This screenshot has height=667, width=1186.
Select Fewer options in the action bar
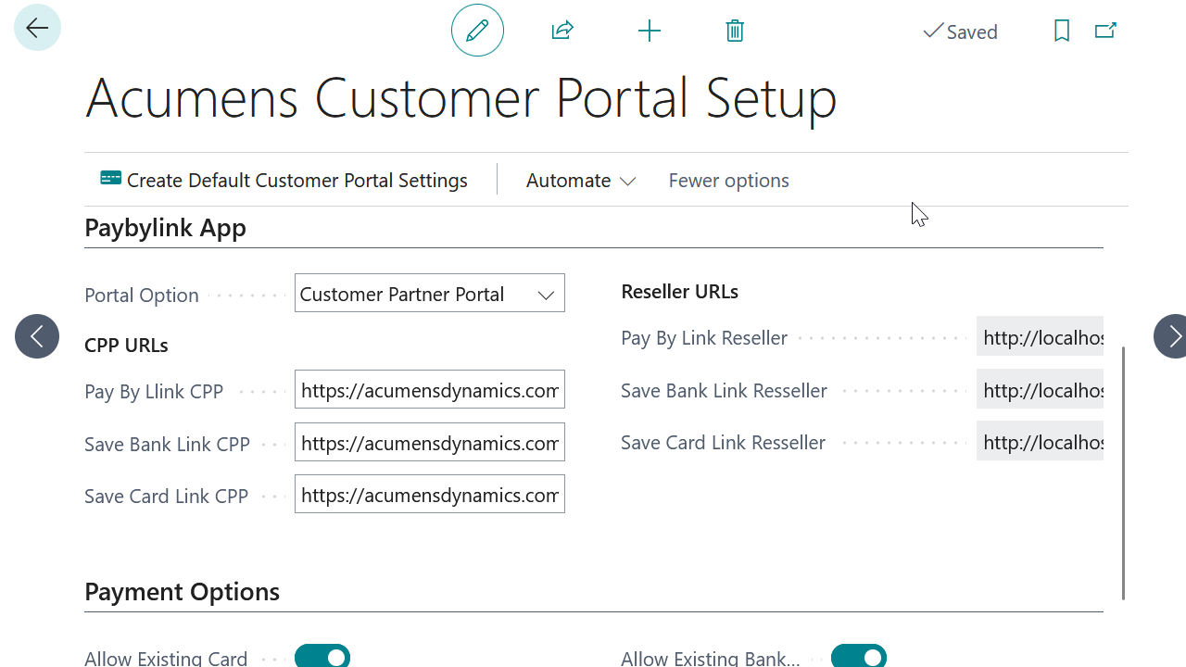tap(728, 180)
